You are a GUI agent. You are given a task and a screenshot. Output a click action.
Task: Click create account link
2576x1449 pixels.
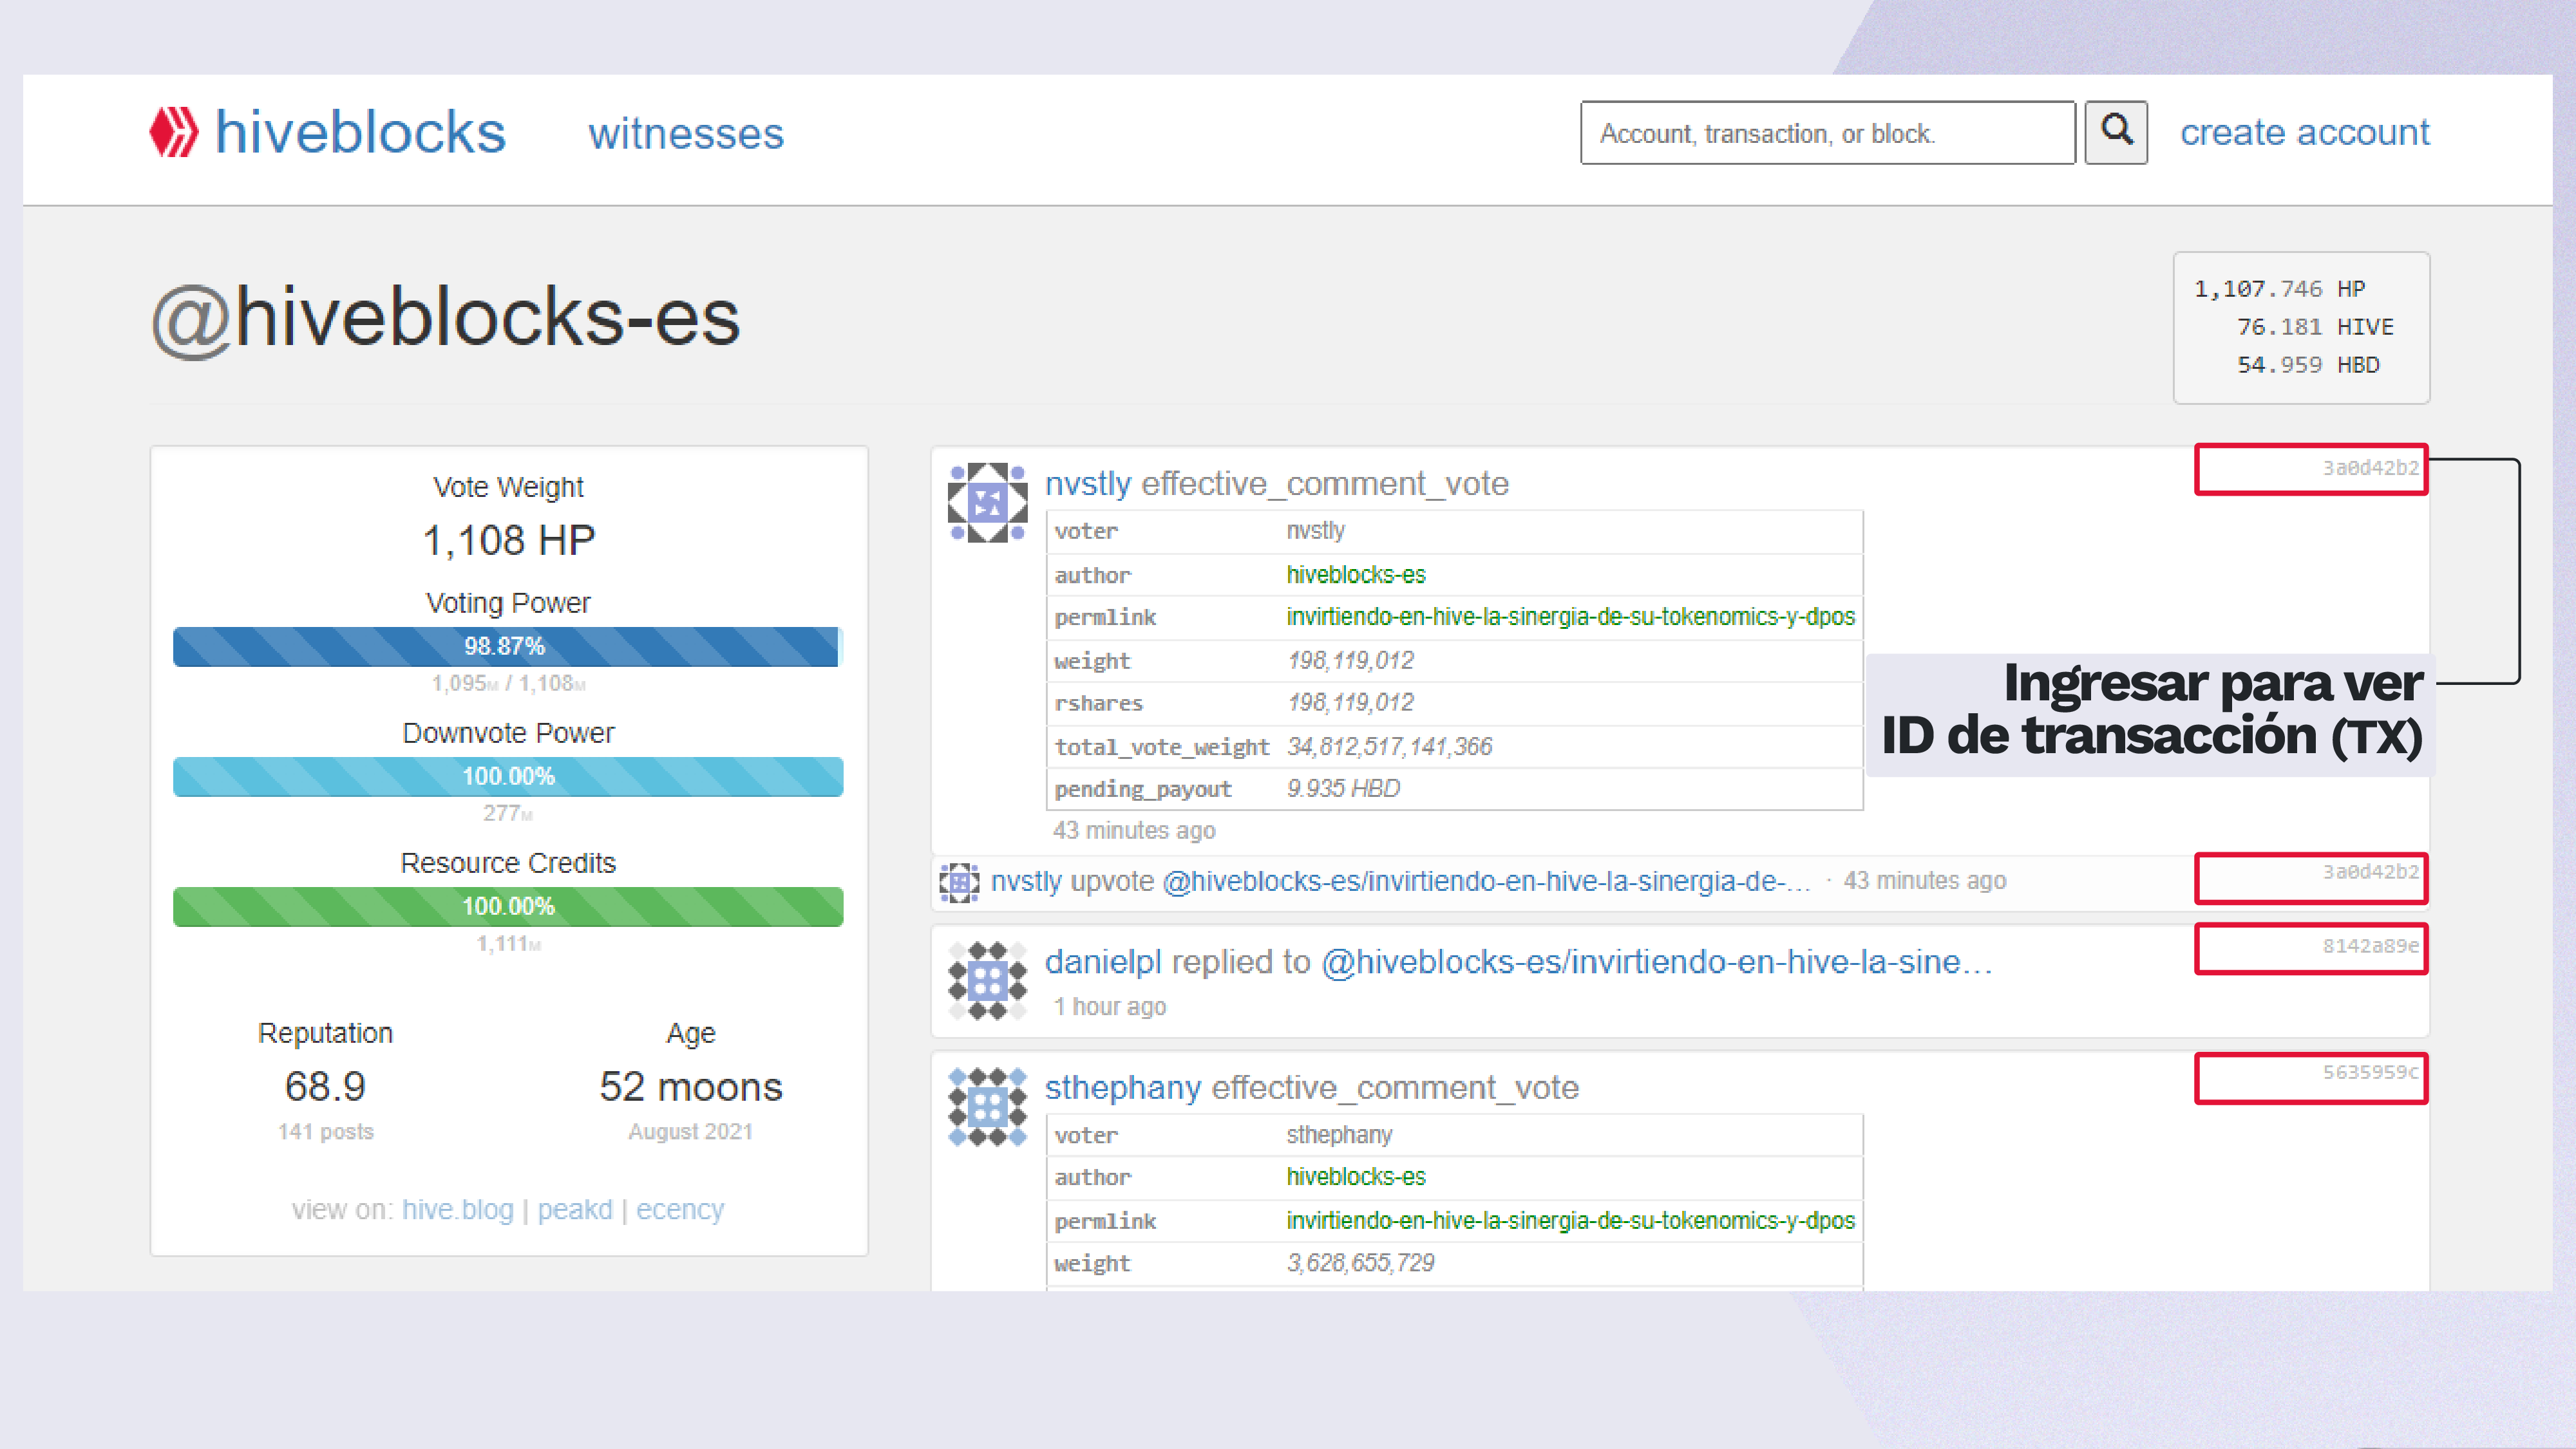coord(2304,132)
